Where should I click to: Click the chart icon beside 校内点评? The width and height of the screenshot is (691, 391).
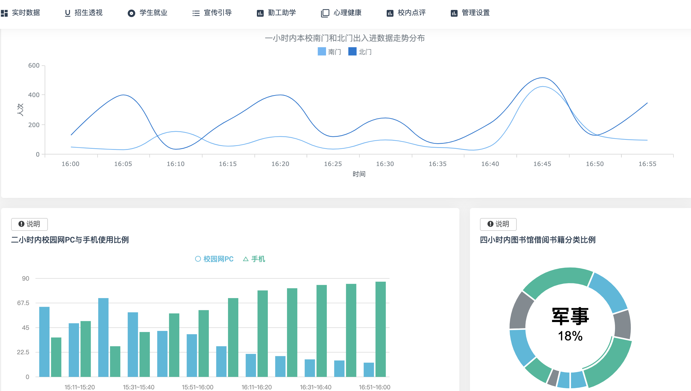pos(390,13)
